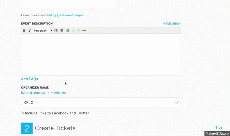Expand the KFLO organizer dropdown

[x=101, y=102]
